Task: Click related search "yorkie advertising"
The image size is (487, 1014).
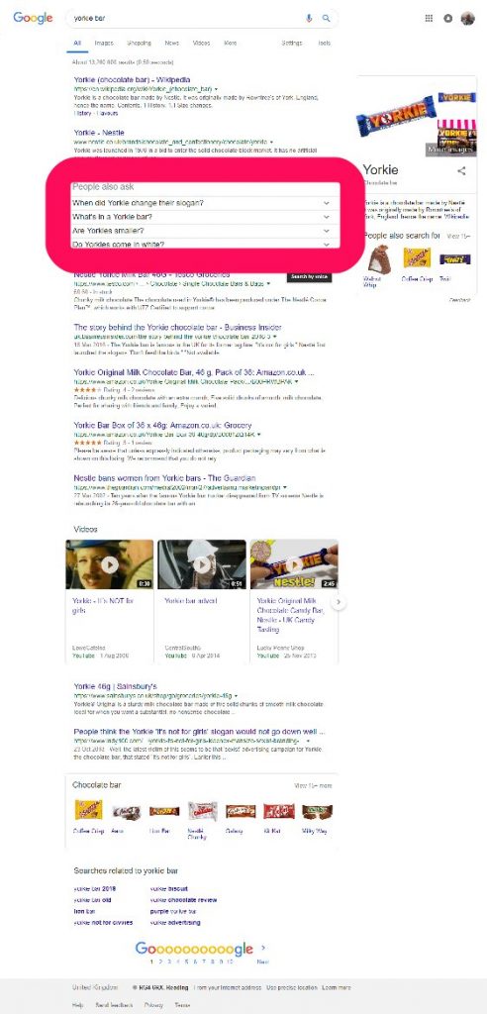Action: point(175,923)
